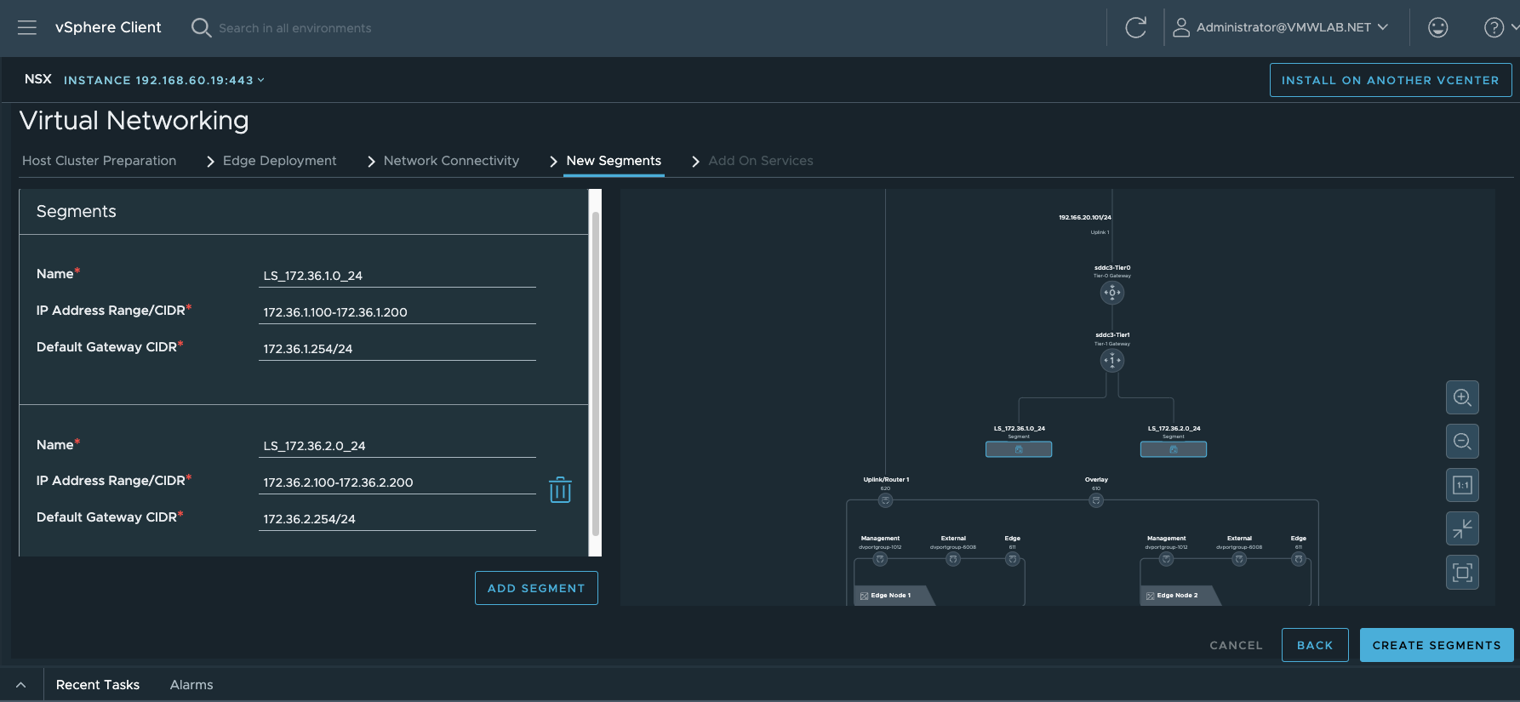
Task: Open the NSX instance 192.168.60.19:443 dropdown
Action: [164, 80]
